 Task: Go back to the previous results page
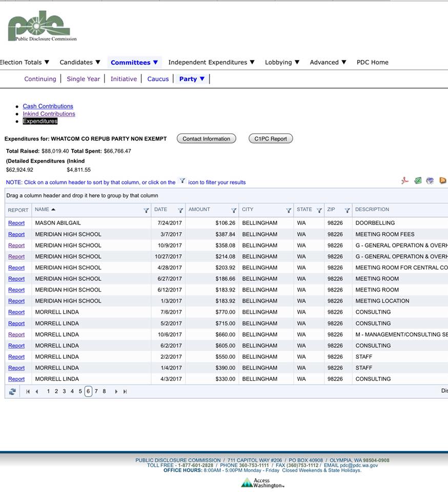(x=36, y=392)
